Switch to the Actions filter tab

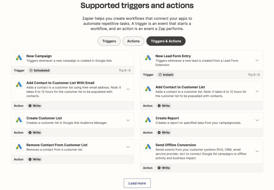[x=133, y=41]
